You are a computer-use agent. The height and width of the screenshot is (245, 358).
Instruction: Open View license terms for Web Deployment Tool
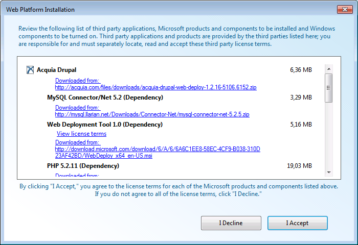81,134
